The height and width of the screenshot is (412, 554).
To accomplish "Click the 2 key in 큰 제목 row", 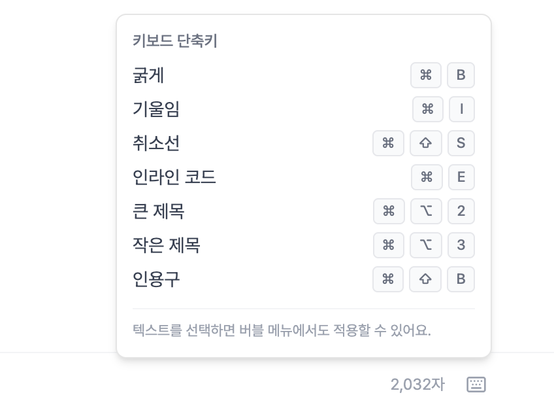I will [461, 211].
